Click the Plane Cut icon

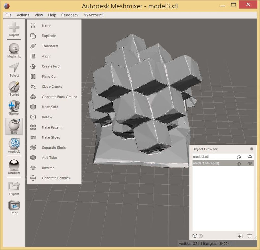coord(33,77)
